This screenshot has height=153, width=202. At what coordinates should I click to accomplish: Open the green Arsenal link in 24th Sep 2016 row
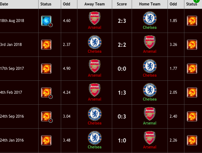pyautogui.click(x=150, y=123)
